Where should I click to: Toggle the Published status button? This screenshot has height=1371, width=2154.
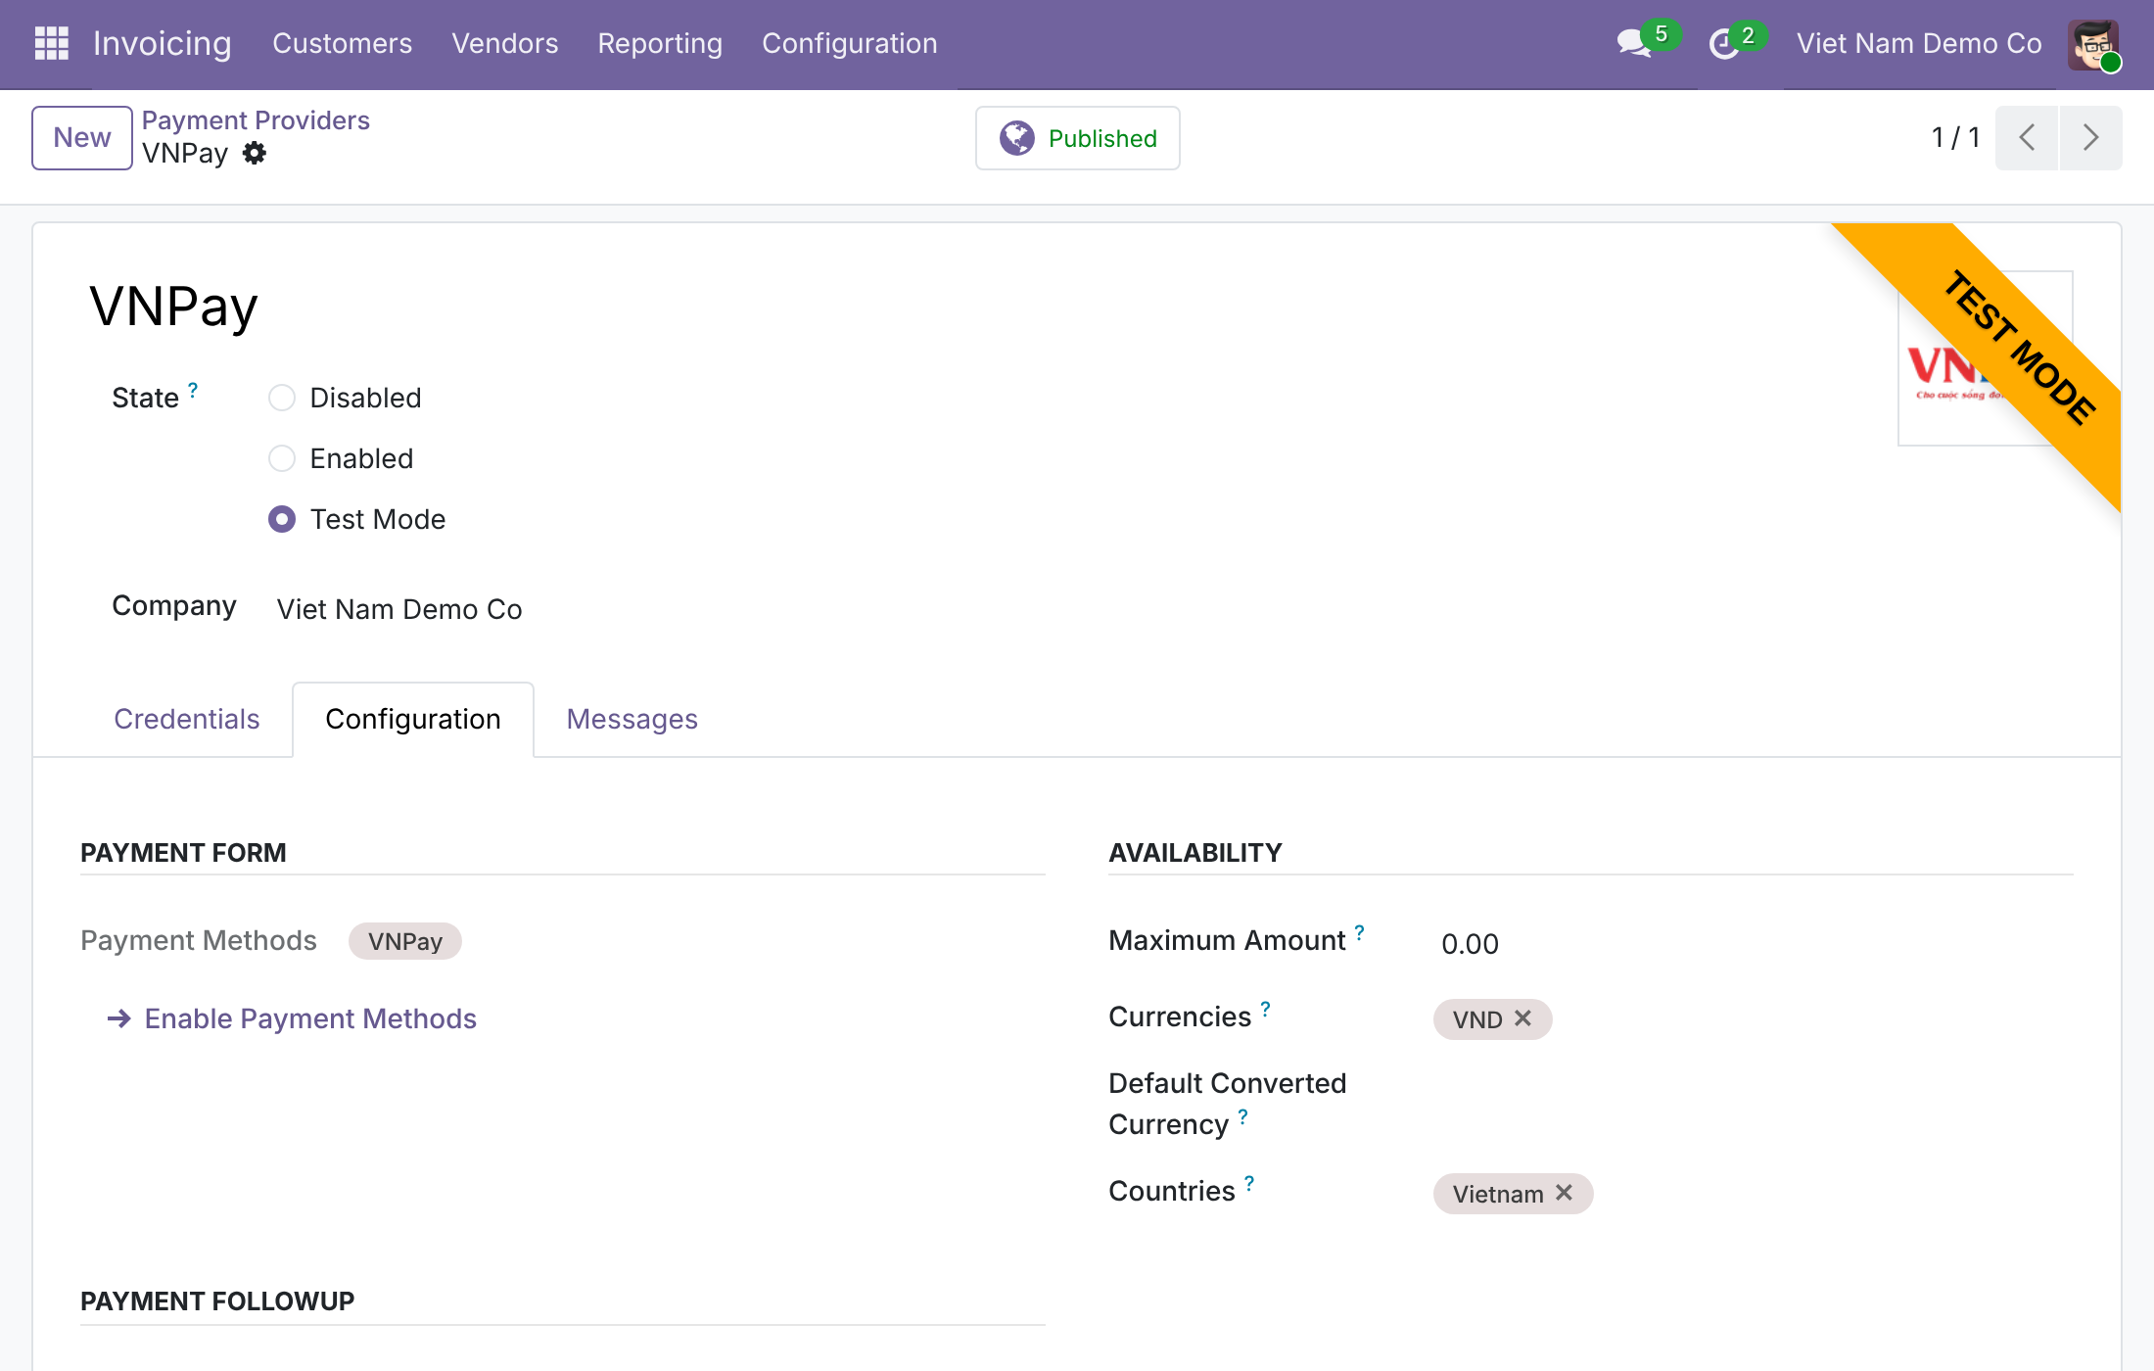[x=1077, y=138]
